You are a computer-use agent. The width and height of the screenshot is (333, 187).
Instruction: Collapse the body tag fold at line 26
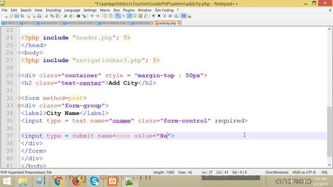[x=19, y=52]
